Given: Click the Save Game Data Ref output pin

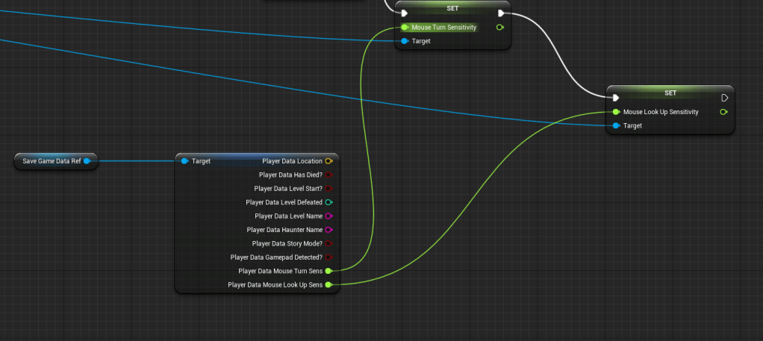Looking at the screenshot, I should [87, 161].
